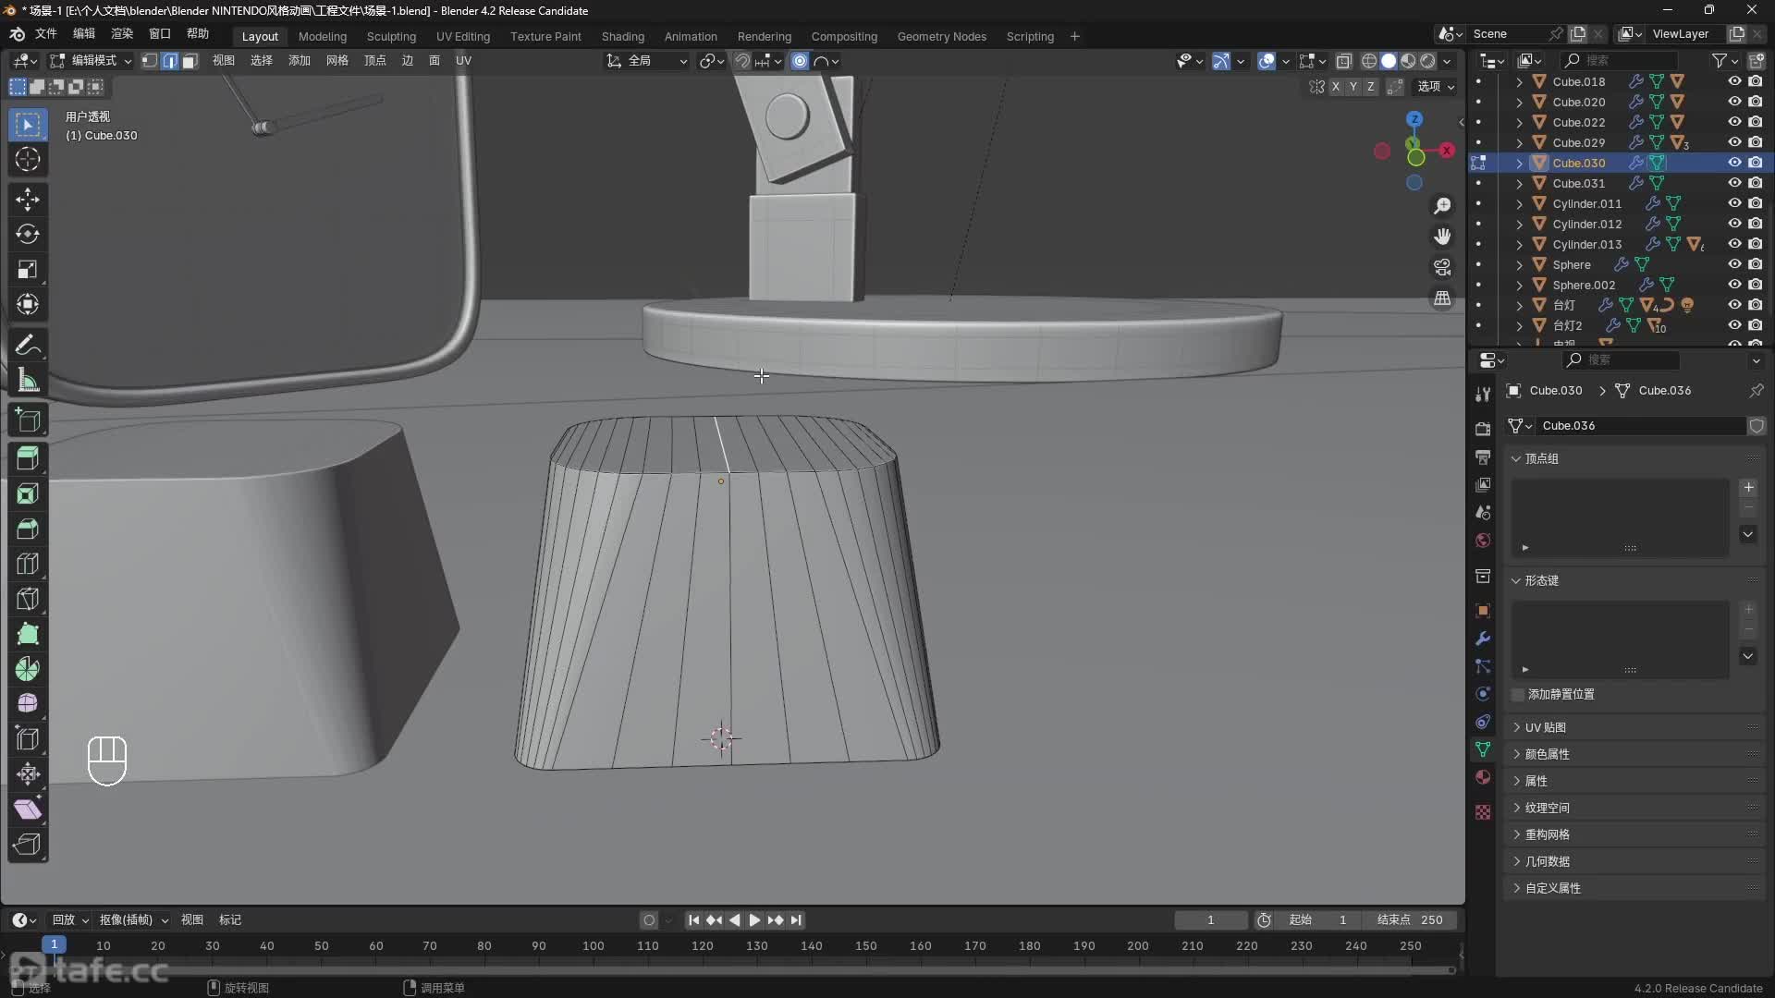
Task: Expand the 颜色属性 panel
Action: (1516, 754)
